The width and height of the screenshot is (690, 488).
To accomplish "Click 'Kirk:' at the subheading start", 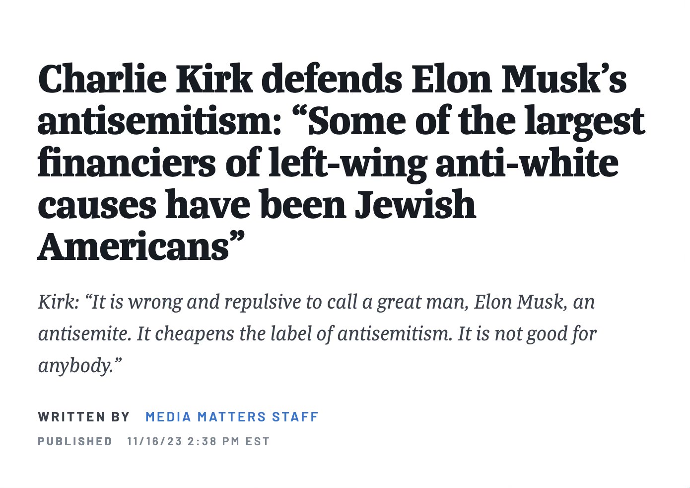I will pyautogui.click(x=59, y=302).
